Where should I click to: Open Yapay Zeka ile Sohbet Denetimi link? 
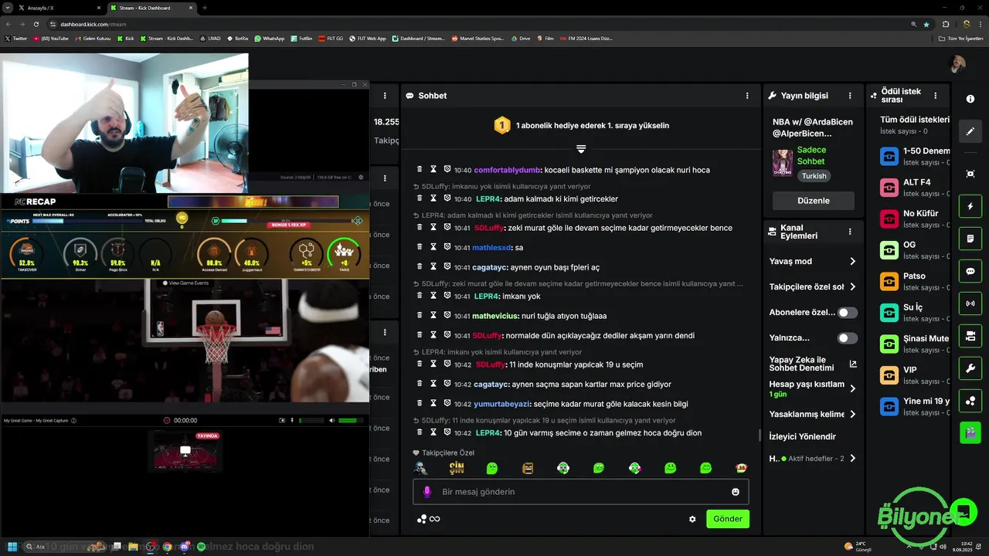click(813, 364)
